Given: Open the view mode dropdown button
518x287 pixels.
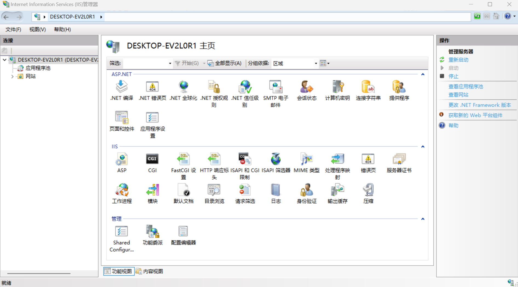Looking at the screenshot, I should click(x=325, y=63).
